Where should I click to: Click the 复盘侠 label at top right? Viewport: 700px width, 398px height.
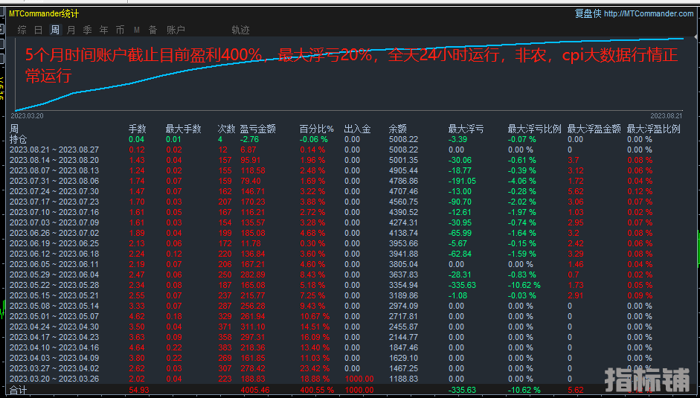(588, 13)
